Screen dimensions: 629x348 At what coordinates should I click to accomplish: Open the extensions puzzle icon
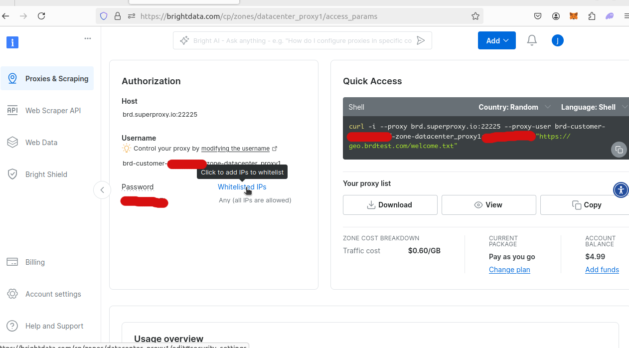[592, 16]
